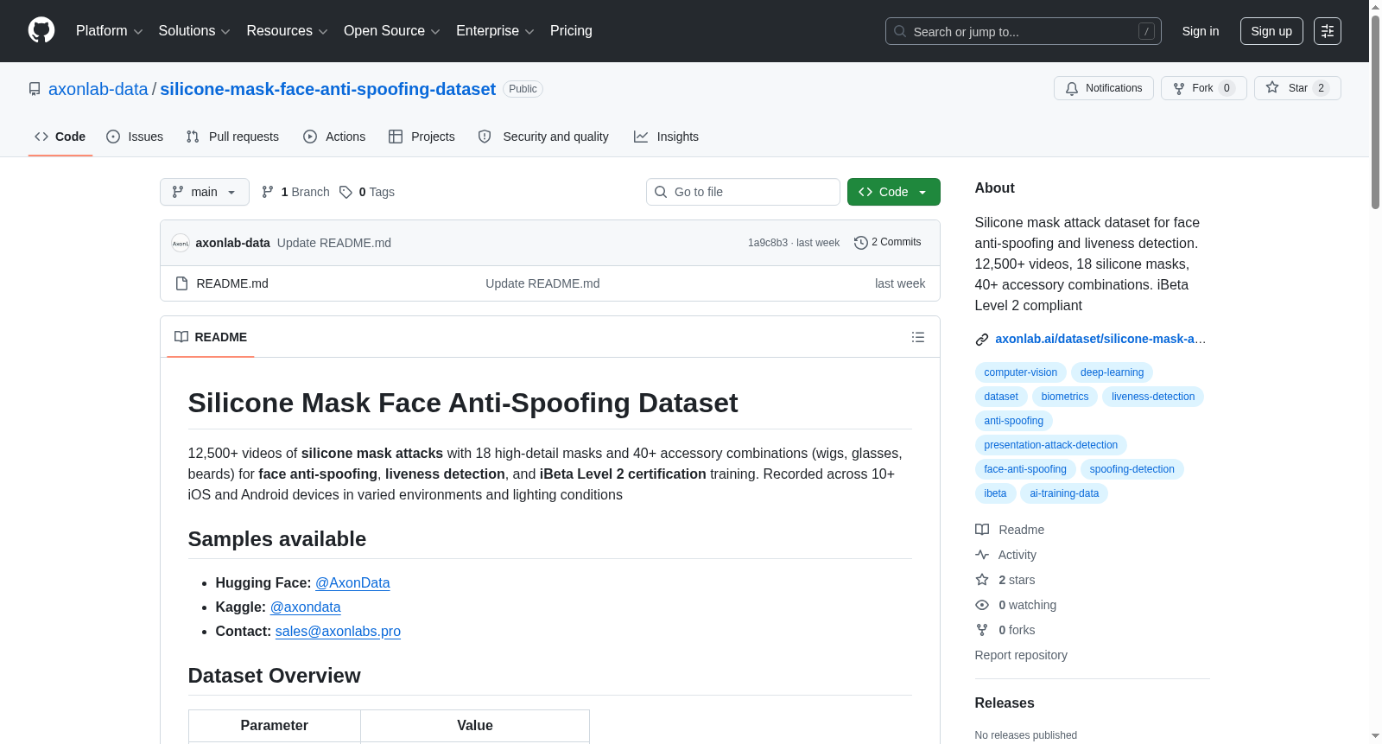The image size is (1382, 744).
Task: Click the ibeta topic tag
Action: (995, 493)
